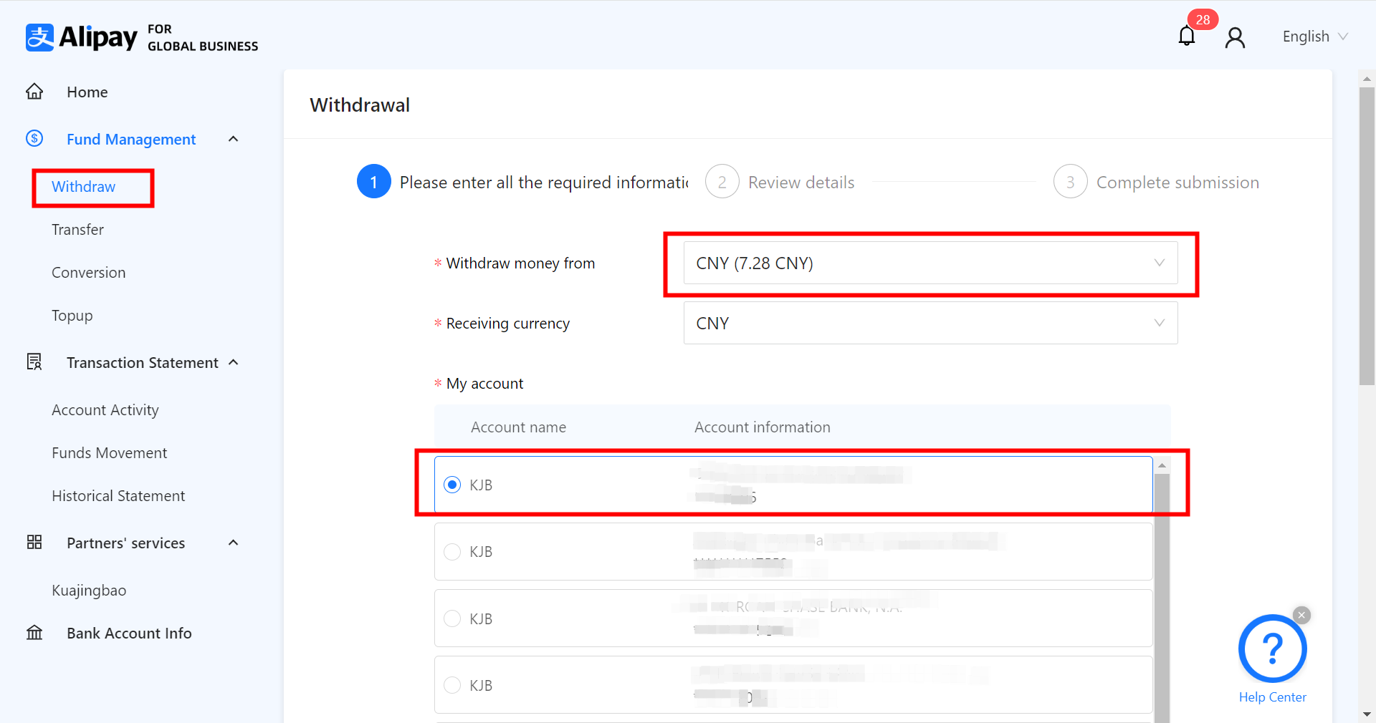Close the Help Center floating widget
This screenshot has width=1376, height=723.
[x=1301, y=615]
